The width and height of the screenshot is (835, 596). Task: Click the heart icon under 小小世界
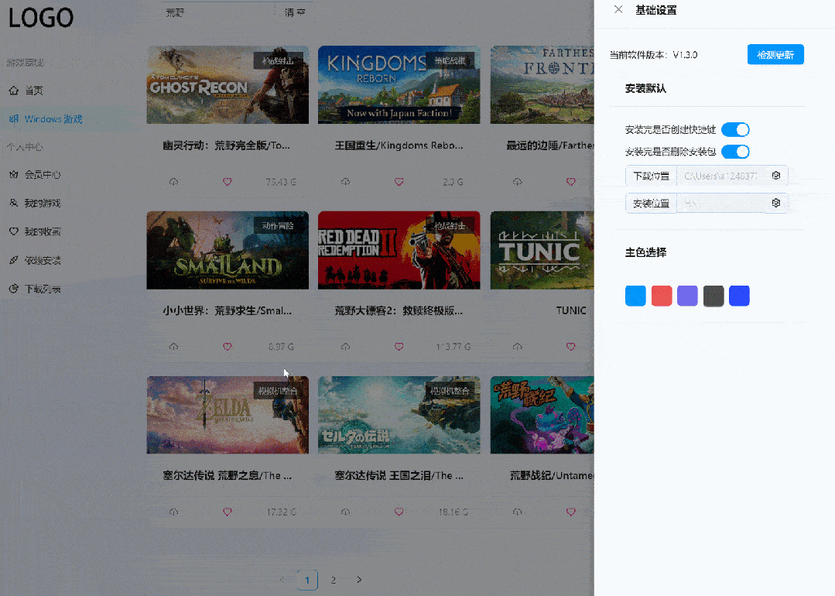click(228, 347)
